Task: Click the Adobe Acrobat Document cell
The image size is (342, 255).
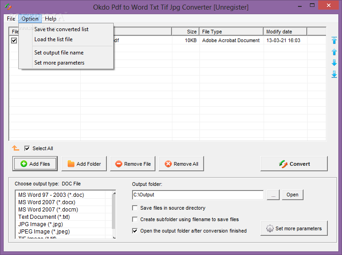Action: coord(231,40)
